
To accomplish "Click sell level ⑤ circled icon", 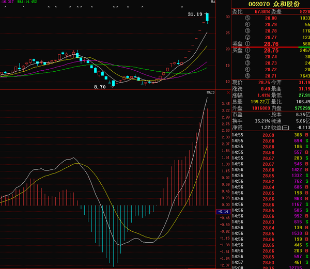I will 247,18.
